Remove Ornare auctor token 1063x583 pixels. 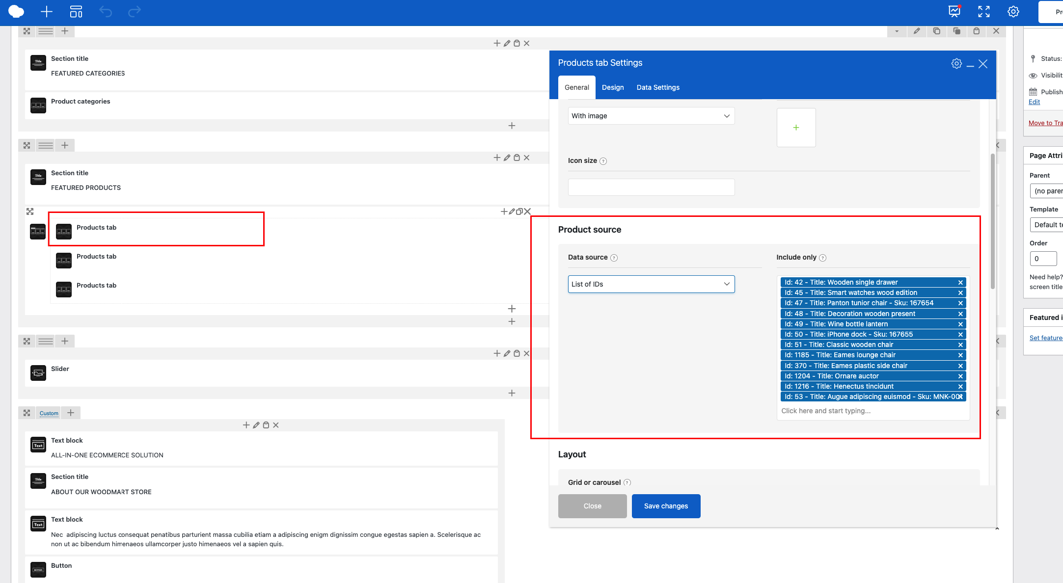pos(960,376)
